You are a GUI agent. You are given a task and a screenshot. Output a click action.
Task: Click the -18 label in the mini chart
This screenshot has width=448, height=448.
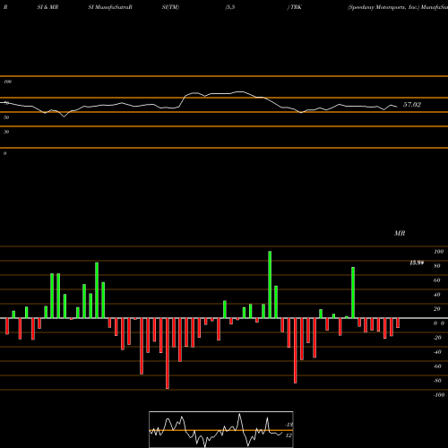click(289, 425)
